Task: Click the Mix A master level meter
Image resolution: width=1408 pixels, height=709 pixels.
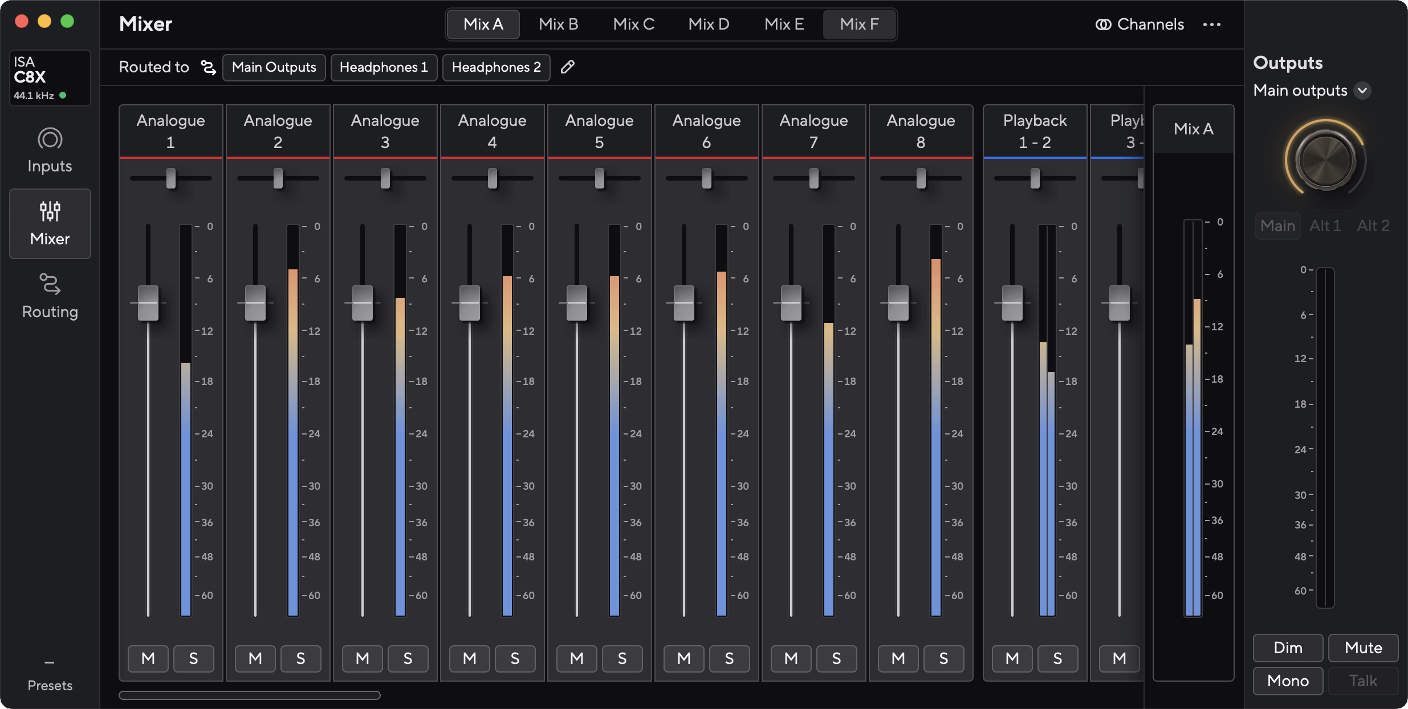Action: (x=1193, y=418)
